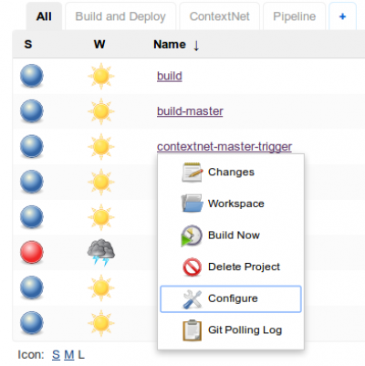Click the stormy weather health icon
Screen dimensions: 365x366
101,253
